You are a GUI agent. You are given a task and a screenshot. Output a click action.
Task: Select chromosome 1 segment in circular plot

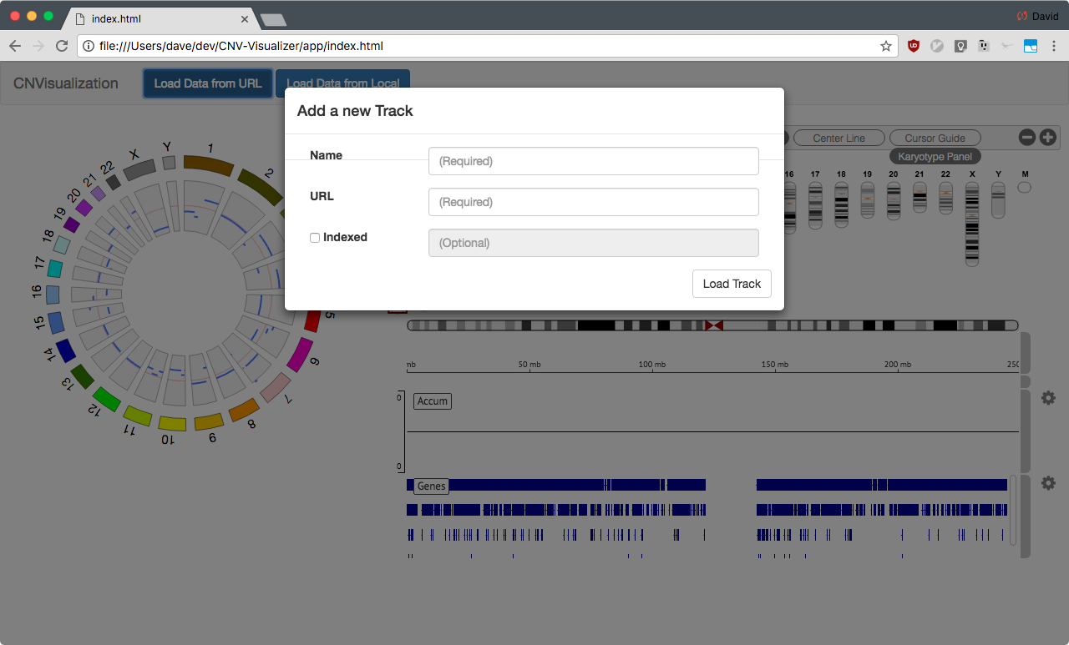point(209,164)
